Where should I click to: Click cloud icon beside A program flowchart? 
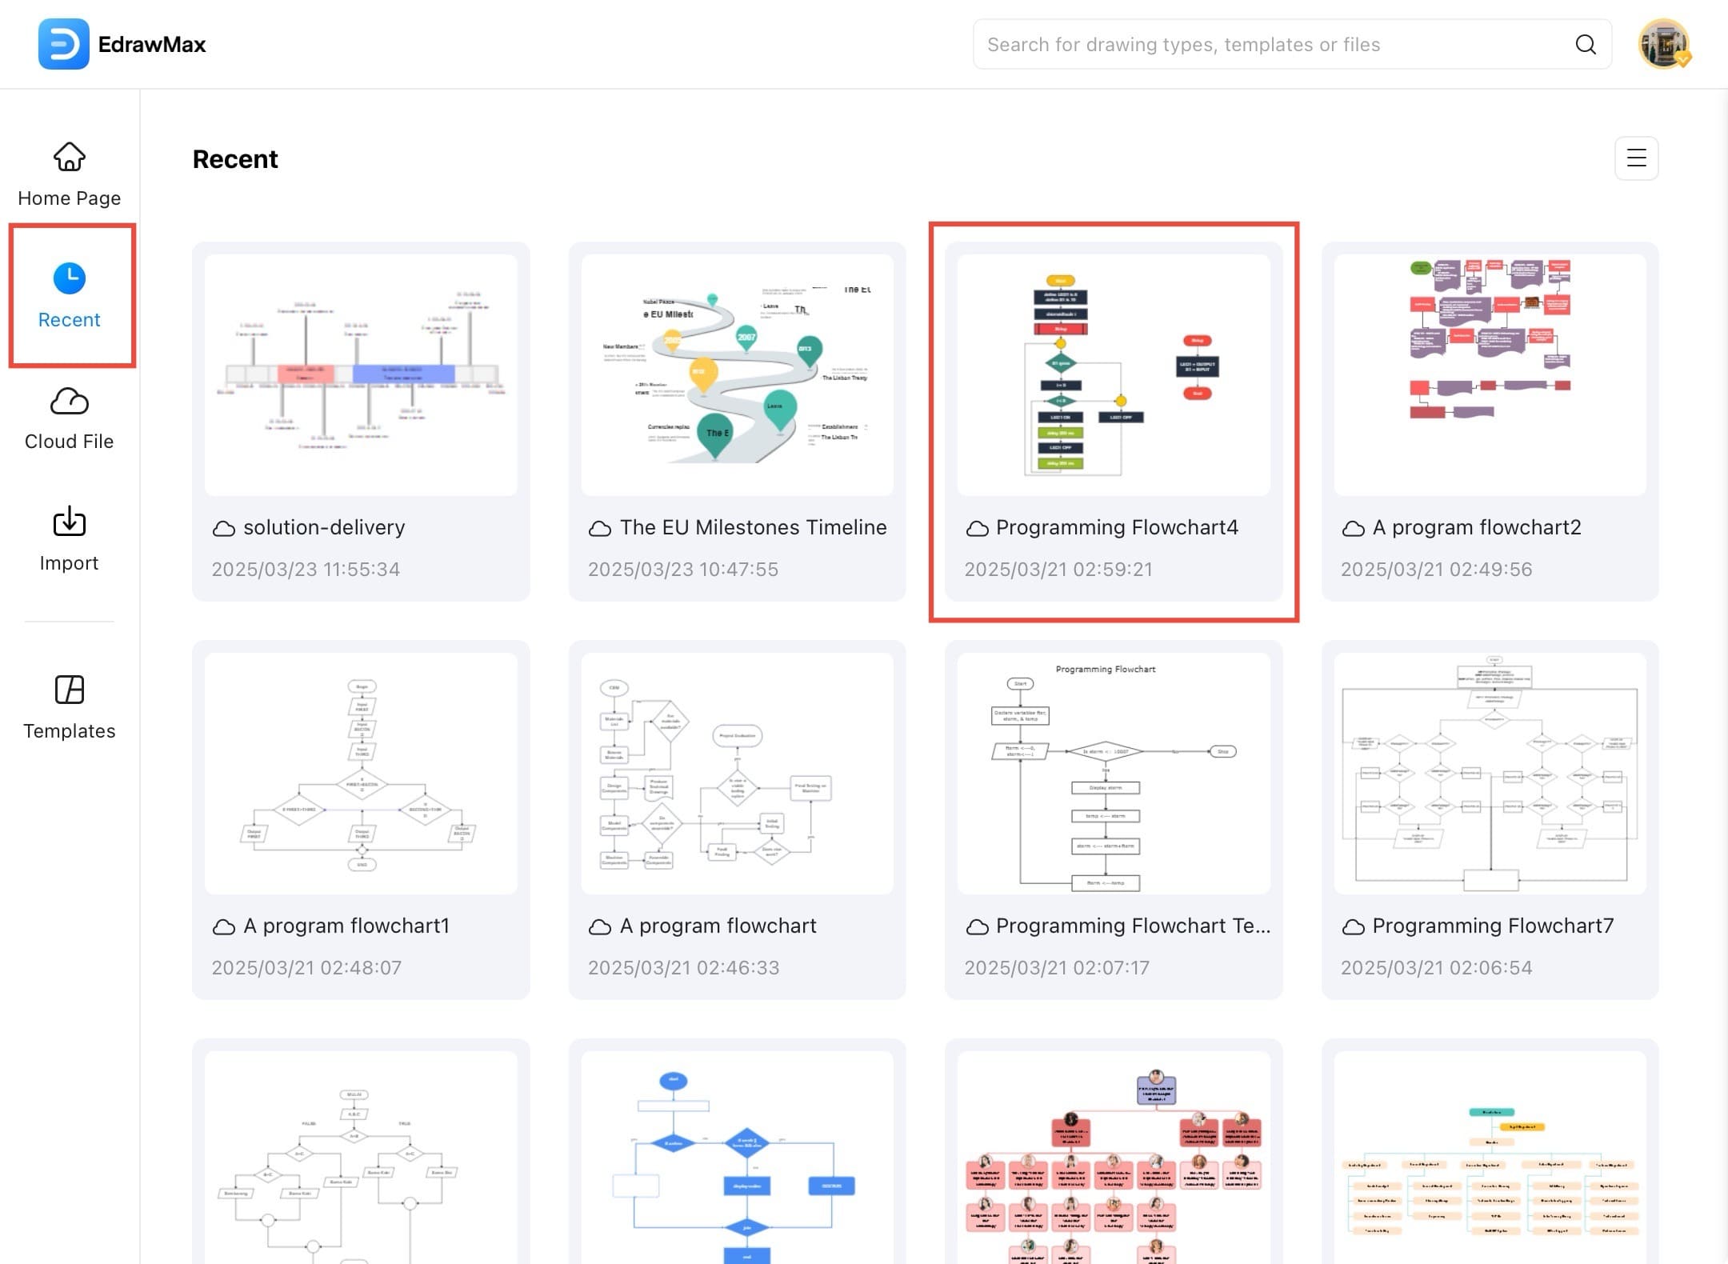600,927
